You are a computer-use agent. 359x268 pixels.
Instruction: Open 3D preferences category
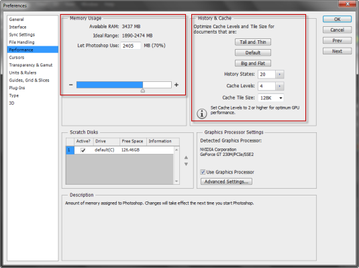pos(11,103)
